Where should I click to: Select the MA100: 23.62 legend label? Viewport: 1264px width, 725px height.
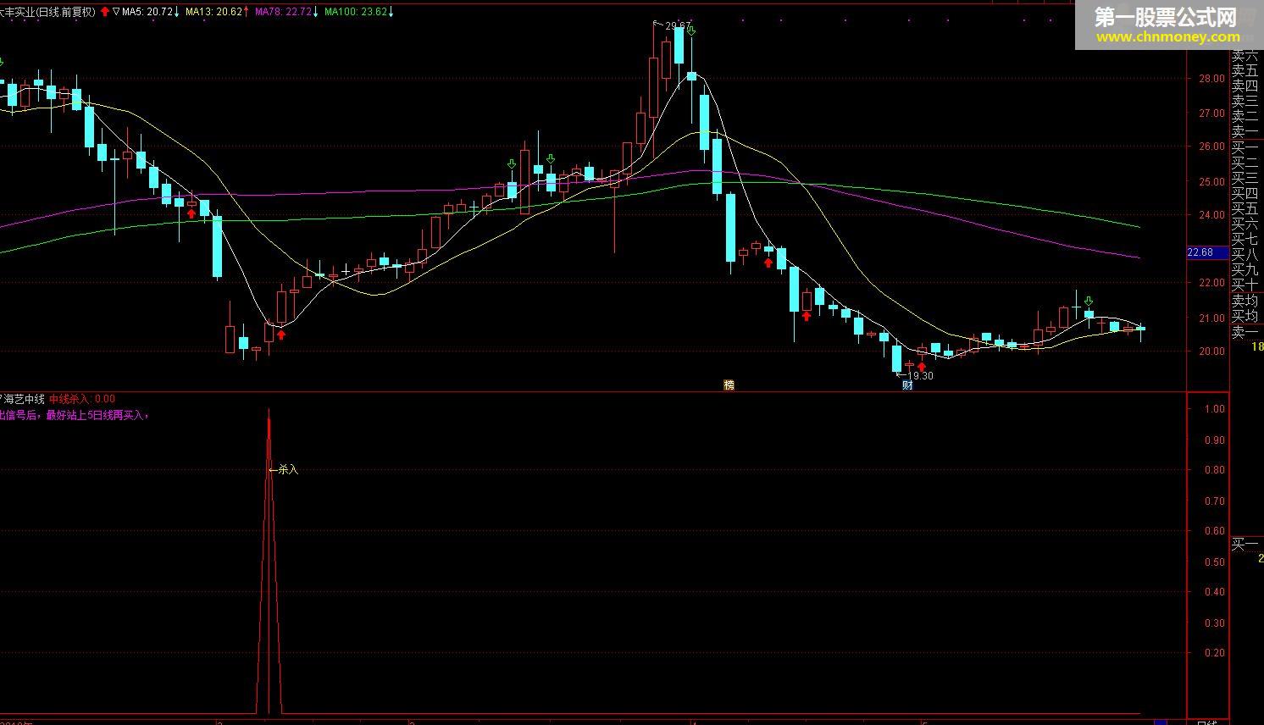[356, 12]
